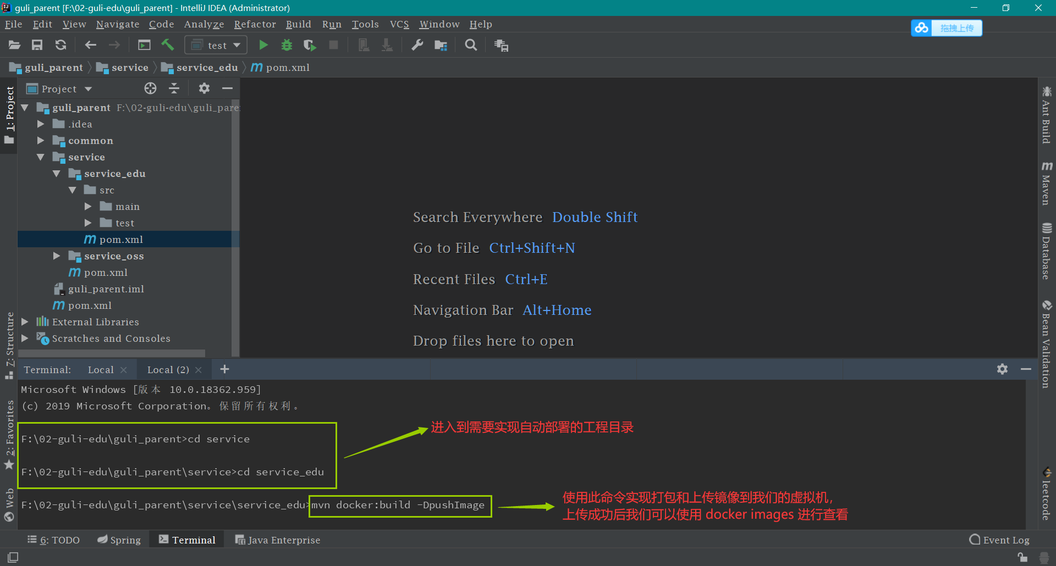Expand the common module folder
1056x566 pixels.
[41, 141]
